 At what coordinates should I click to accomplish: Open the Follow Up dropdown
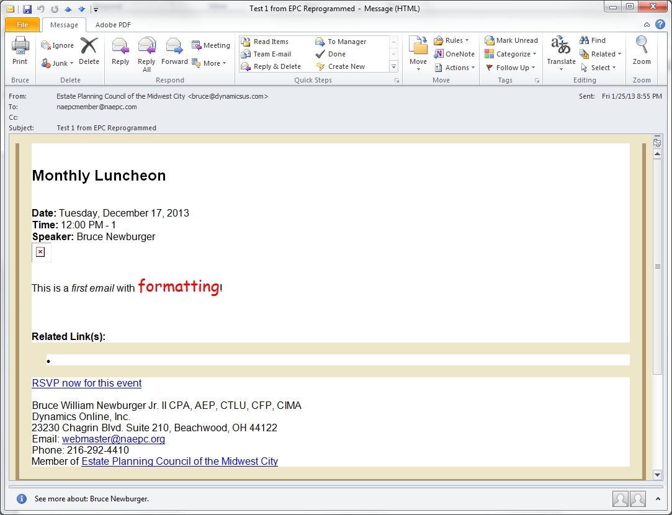(x=511, y=68)
